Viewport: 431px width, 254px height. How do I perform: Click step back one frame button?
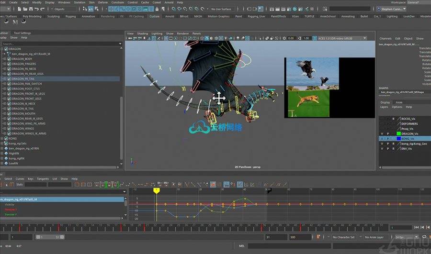click(x=422, y=227)
